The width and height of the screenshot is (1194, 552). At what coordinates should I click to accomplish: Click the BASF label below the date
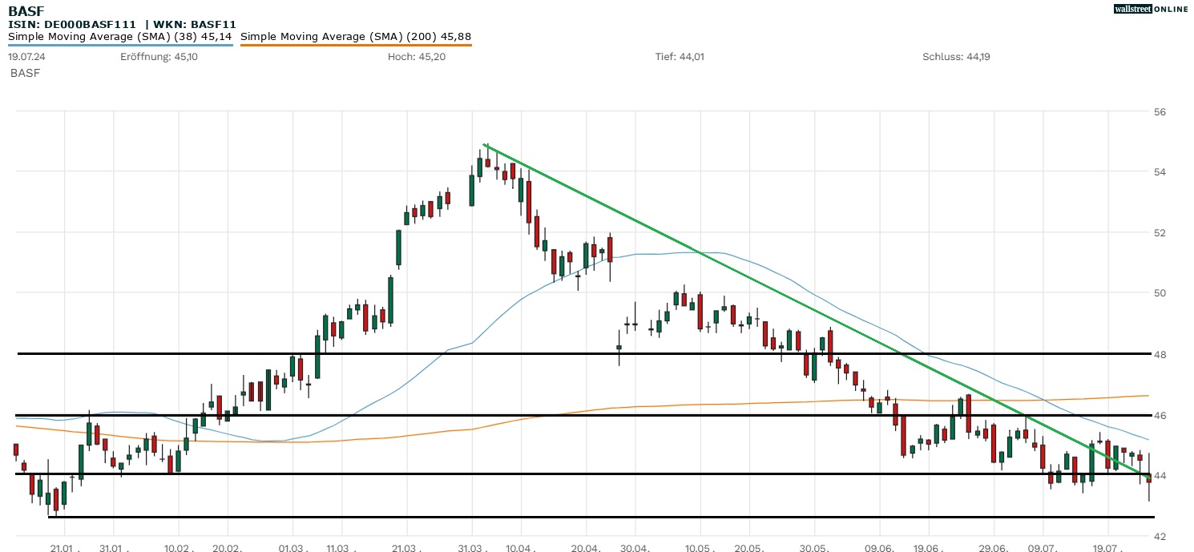pyautogui.click(x=24, y=73)
